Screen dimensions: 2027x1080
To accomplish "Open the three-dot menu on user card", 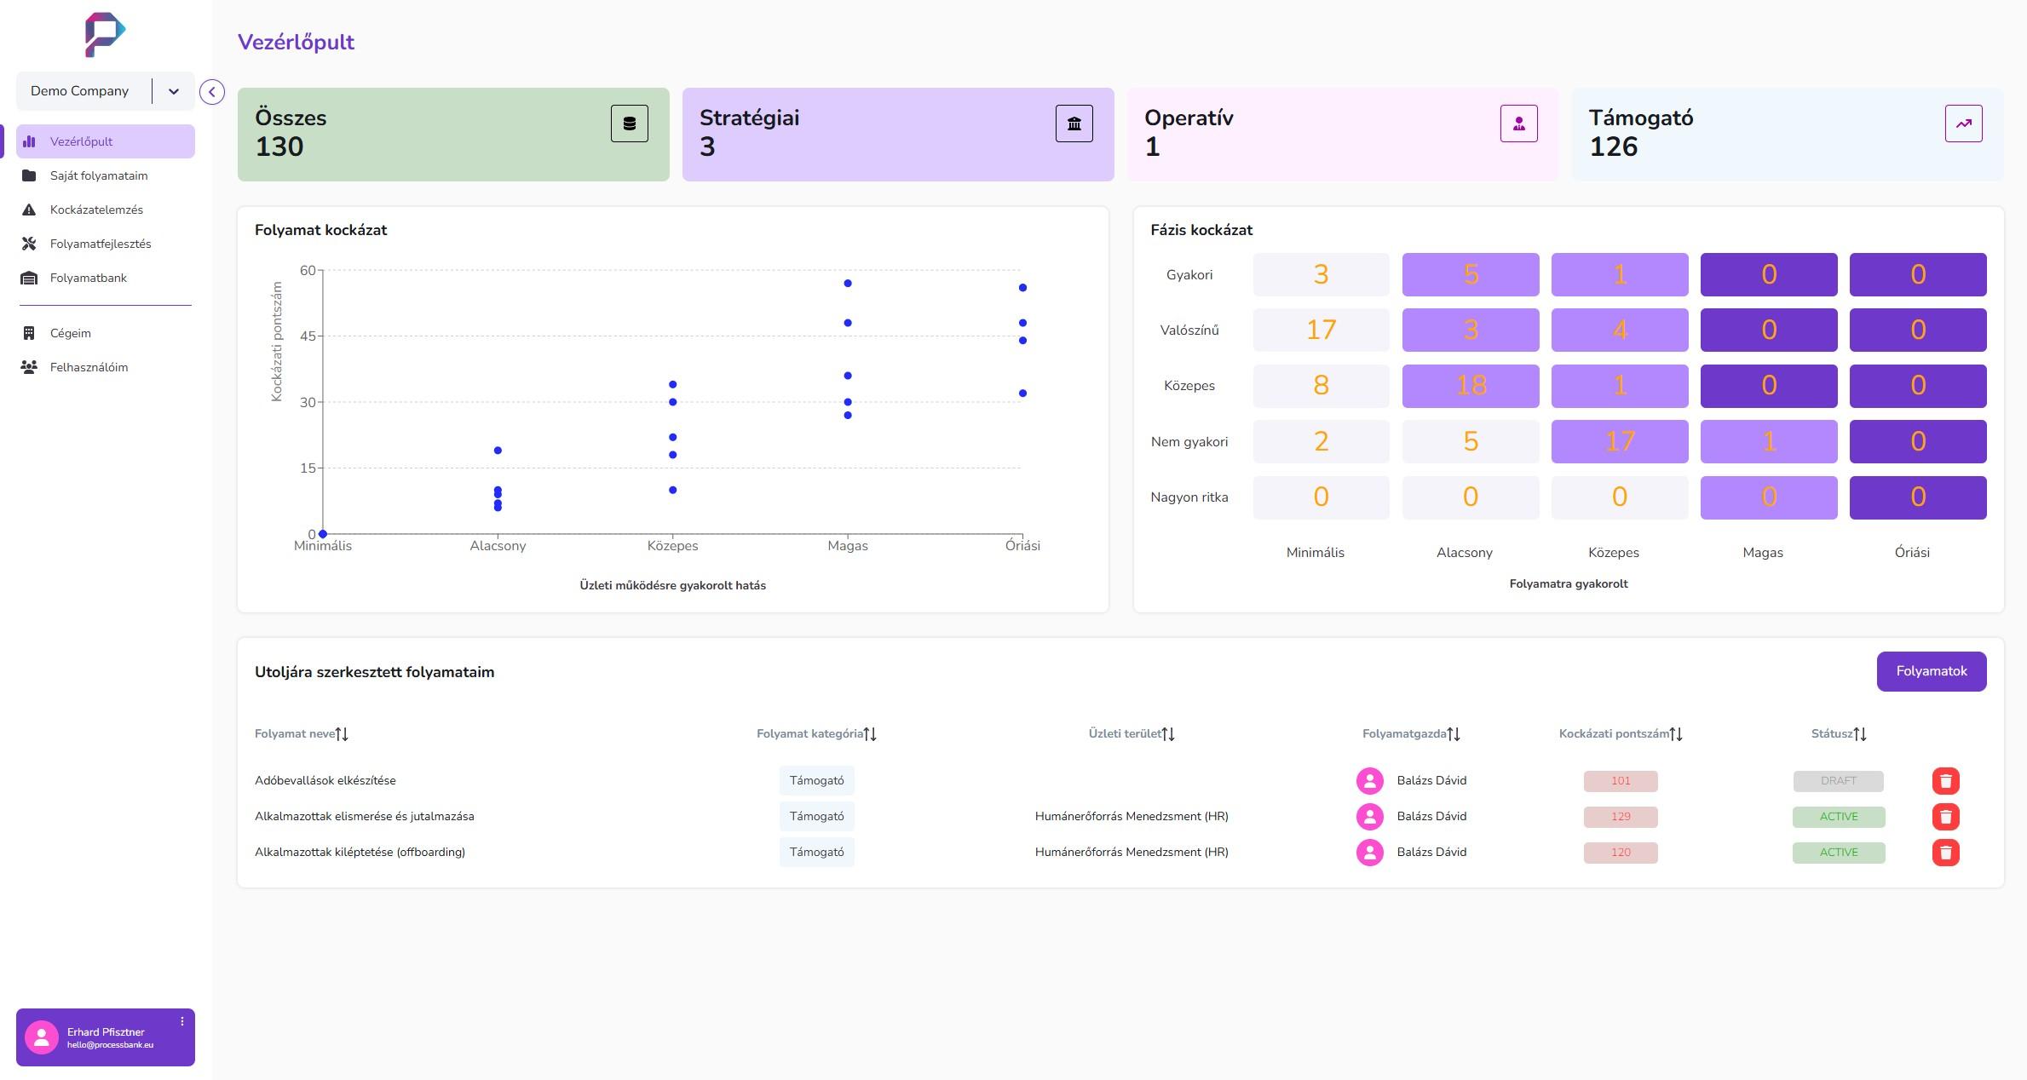I will coord(181,1021).
